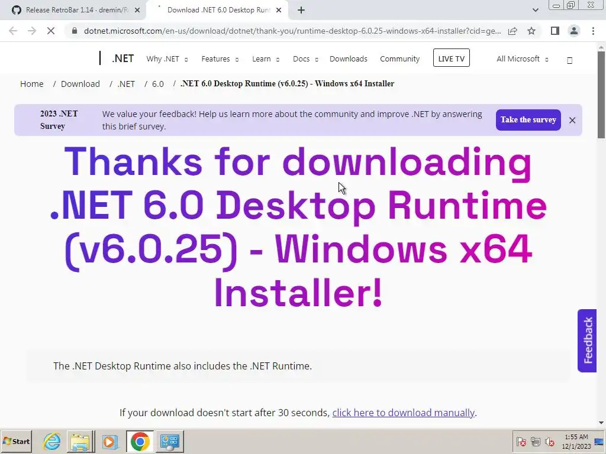Stop loading the page in Chrome
606x454 pixels.
pyautogui.click(x=51, y=31)
